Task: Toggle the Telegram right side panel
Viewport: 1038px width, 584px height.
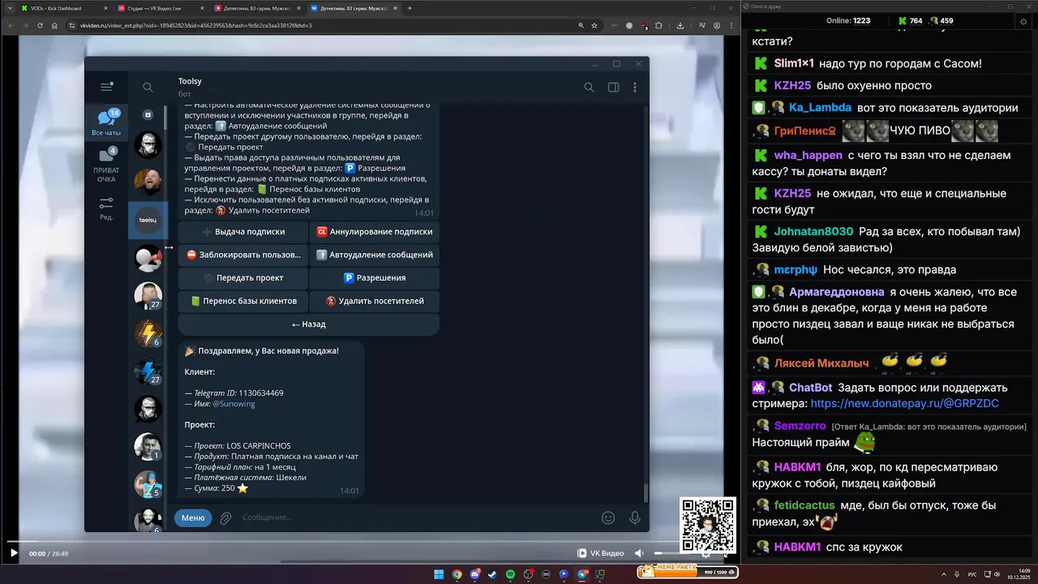Action: tap(613, 88)
